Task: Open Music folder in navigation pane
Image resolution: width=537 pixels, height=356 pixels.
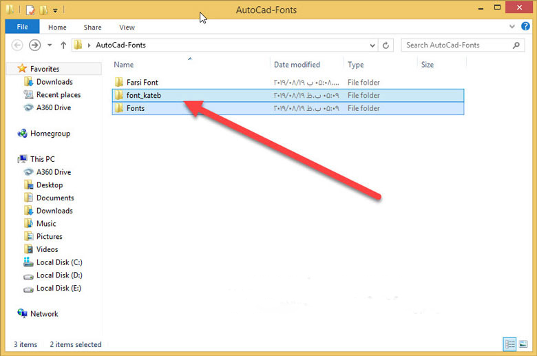Action: pos(46,224)
